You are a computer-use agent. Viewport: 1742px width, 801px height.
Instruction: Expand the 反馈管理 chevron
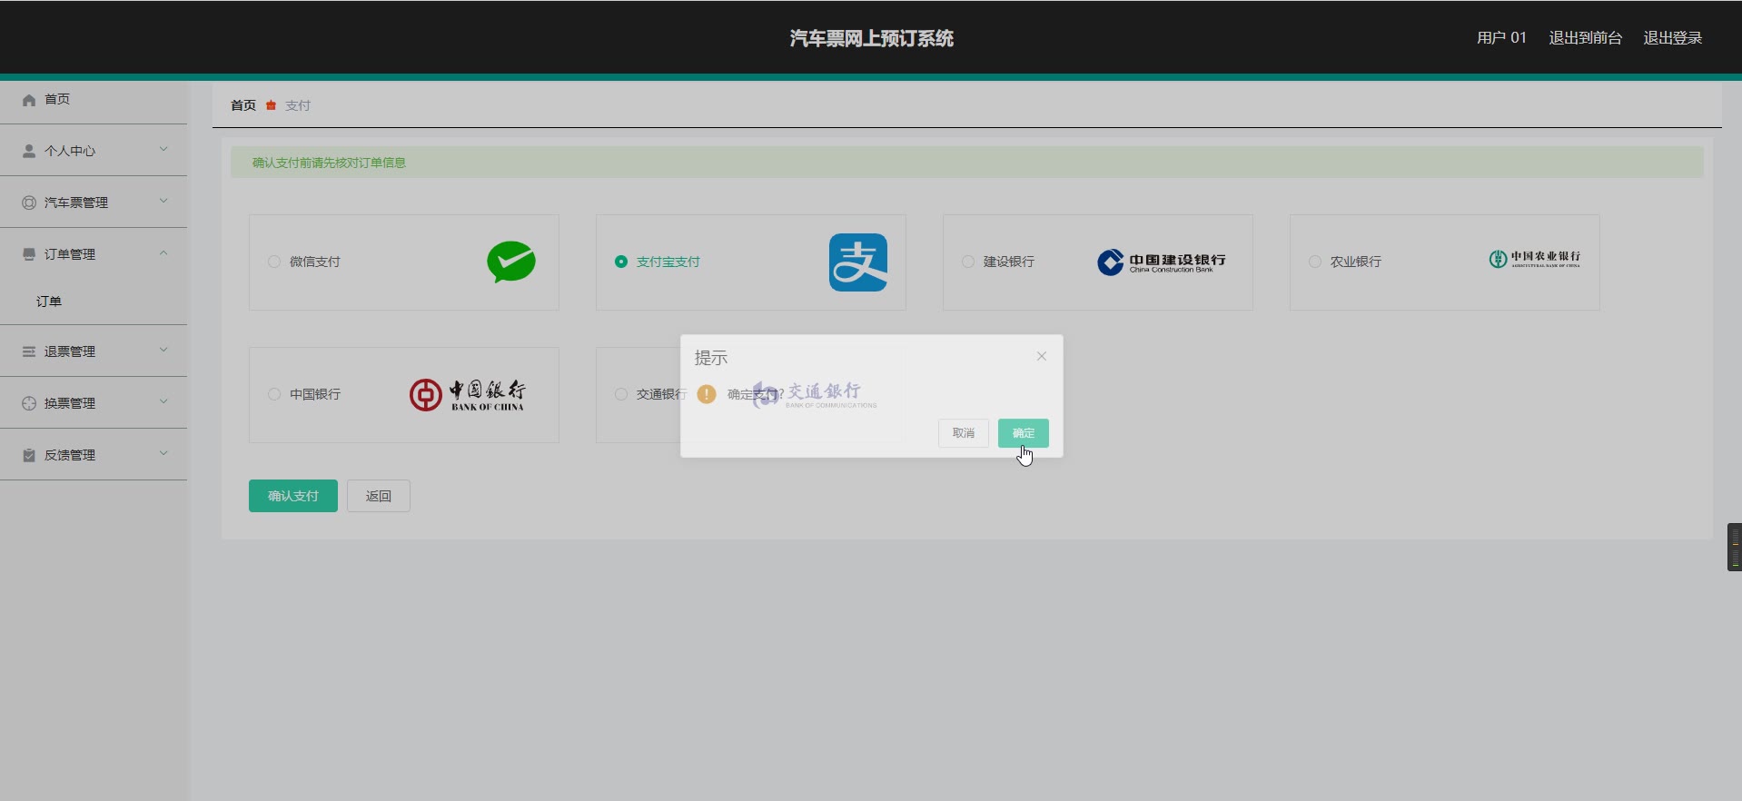[163, 453]
